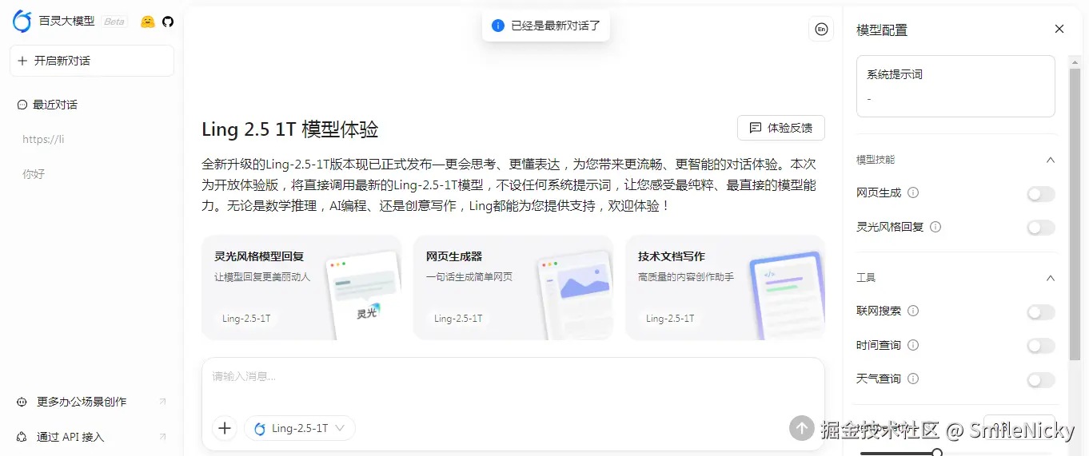Viewport: 1089px width, 456px height.
Task: Click the info icon in the notification toast
Action: point(498,26)
